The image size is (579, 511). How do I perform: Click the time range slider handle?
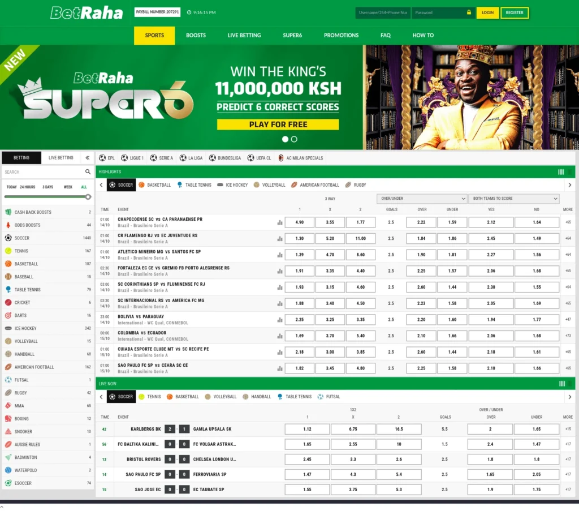click(88, 197)
